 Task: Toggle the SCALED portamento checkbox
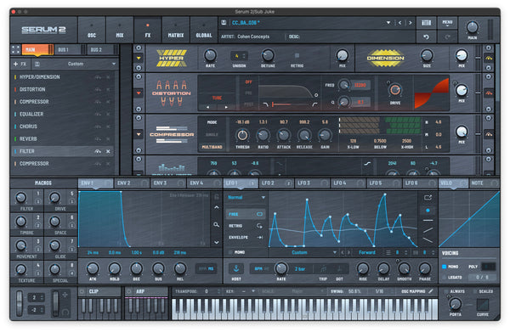[474, 291]
